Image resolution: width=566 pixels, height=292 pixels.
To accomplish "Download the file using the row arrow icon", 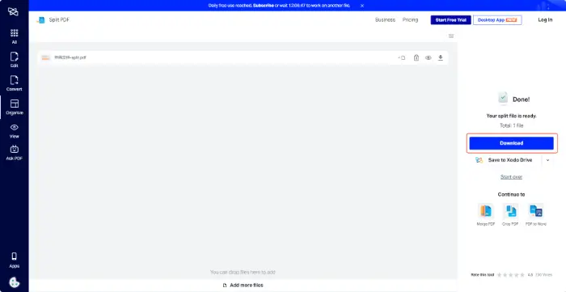I will (441, 57).
